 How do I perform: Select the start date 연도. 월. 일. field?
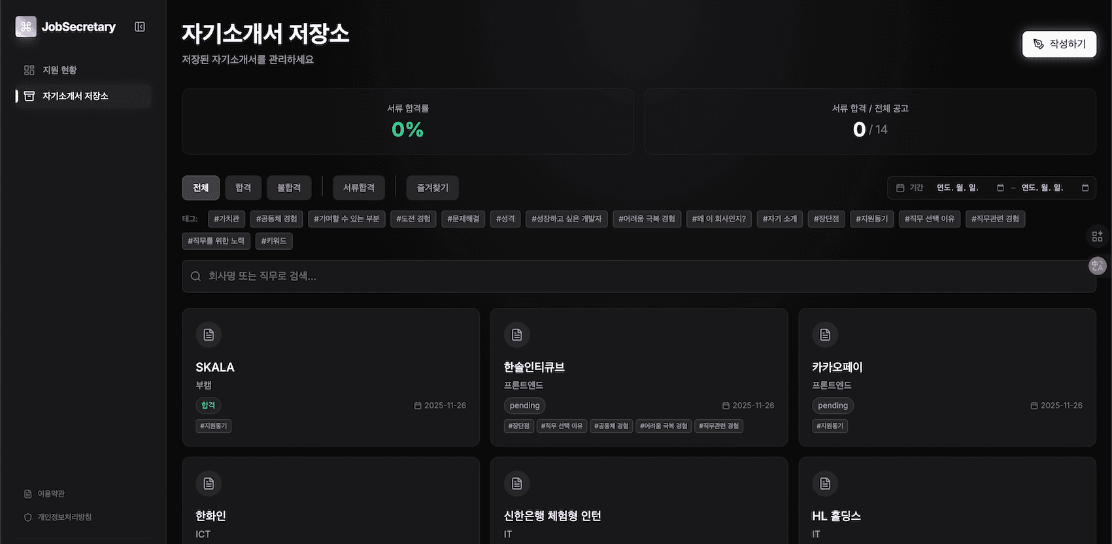coord(958,188)
